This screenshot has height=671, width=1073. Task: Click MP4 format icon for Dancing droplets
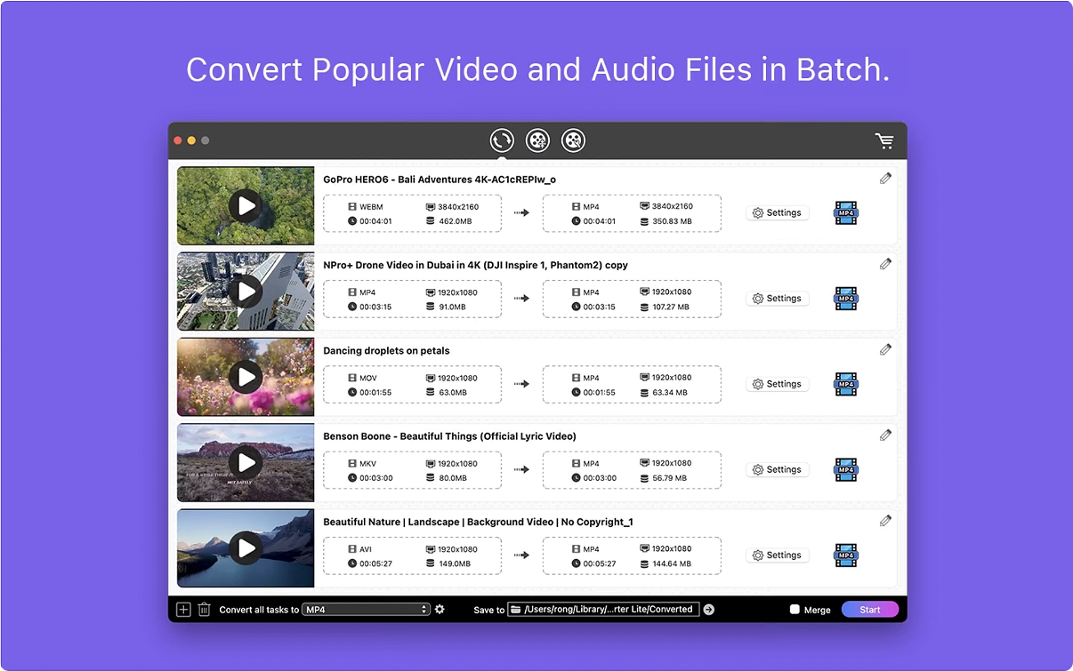[x=845, y=384]
